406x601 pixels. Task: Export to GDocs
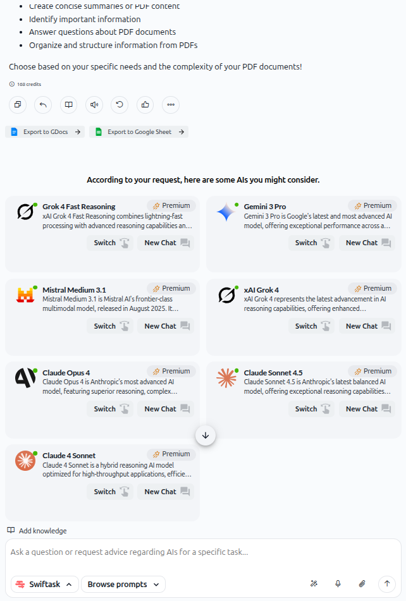pos(45,132)
